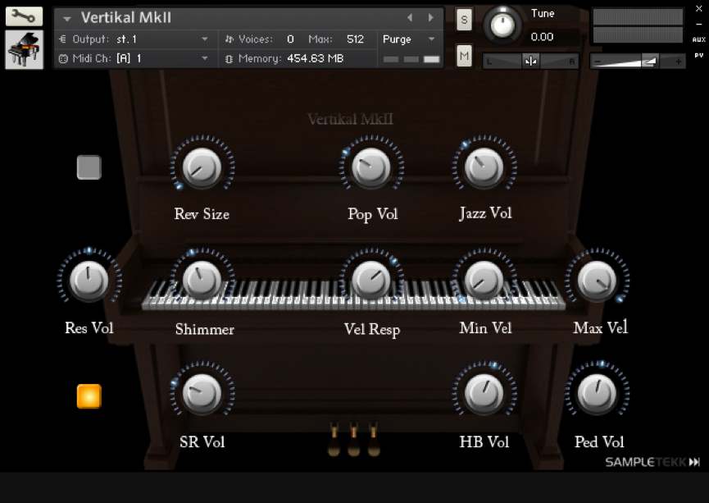709x503 pixels.
Task: Click the HB Vol label text
Action: point(484,442)
